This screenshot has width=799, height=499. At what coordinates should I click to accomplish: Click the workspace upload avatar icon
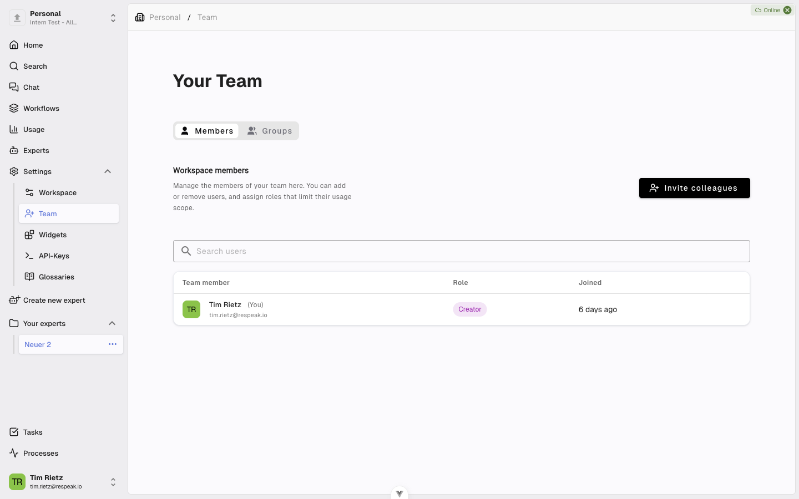(x=17, y=18)
